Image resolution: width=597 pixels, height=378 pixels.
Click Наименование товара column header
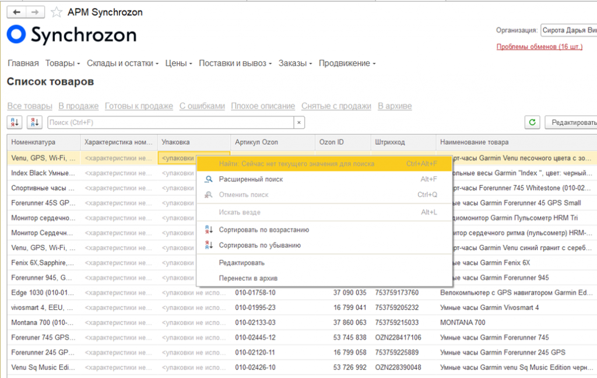tap(517, 142)
